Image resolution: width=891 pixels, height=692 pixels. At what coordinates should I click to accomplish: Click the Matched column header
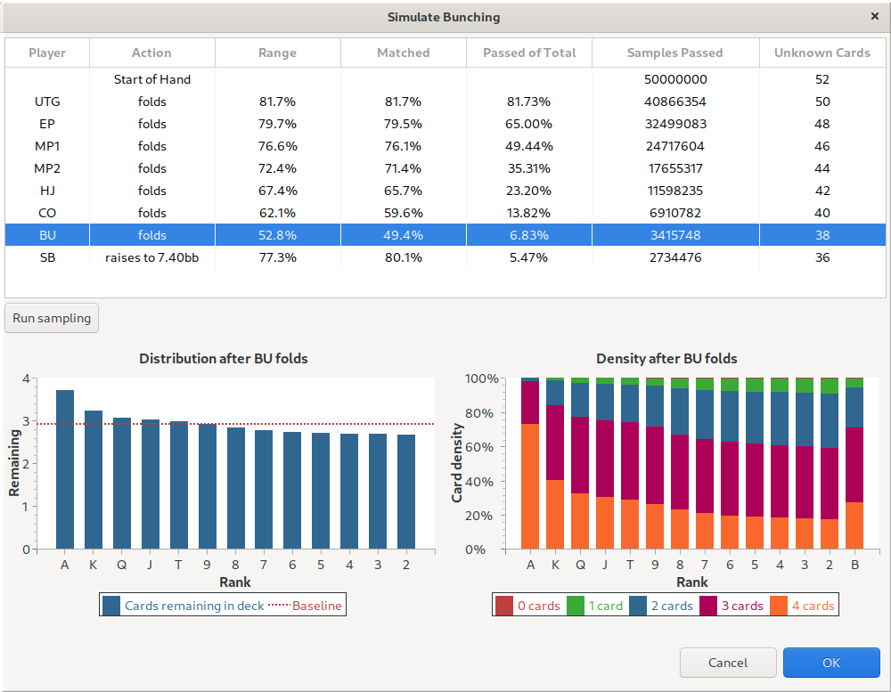404,53
